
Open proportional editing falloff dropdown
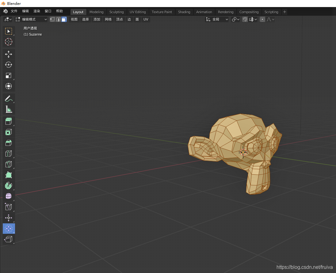click(270, 19)
